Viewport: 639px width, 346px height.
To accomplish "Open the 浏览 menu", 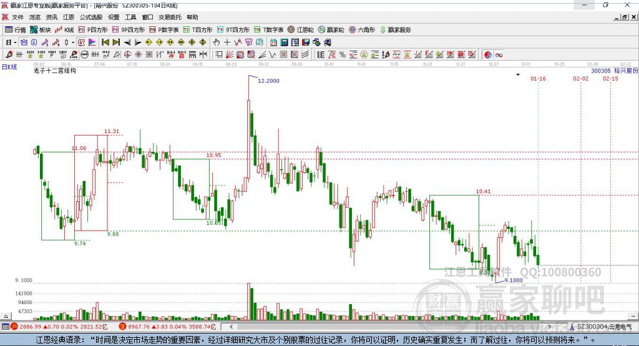I will (x=35, y=17).
